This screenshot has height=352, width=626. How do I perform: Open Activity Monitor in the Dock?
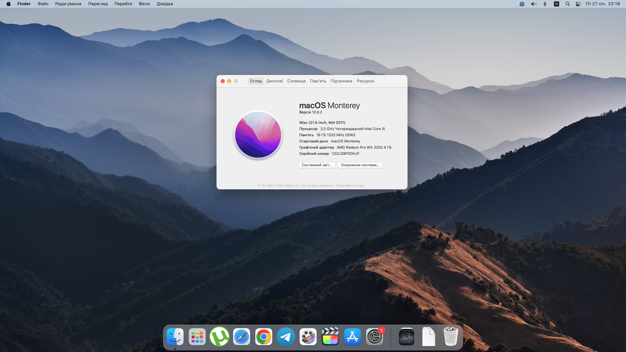tap(407, 337)
